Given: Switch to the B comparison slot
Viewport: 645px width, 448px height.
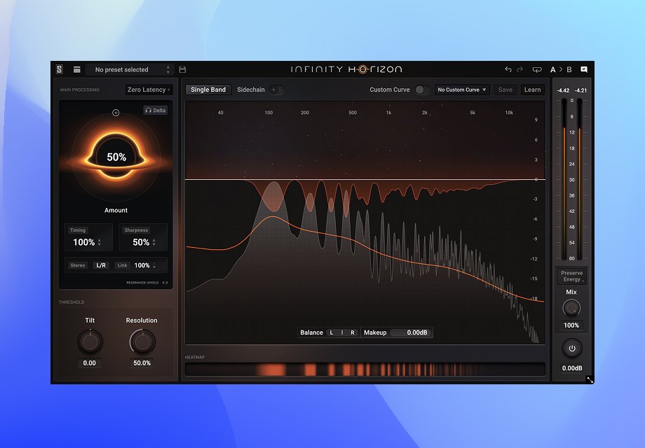Looking at the screenshot, I should pos(569,69).
